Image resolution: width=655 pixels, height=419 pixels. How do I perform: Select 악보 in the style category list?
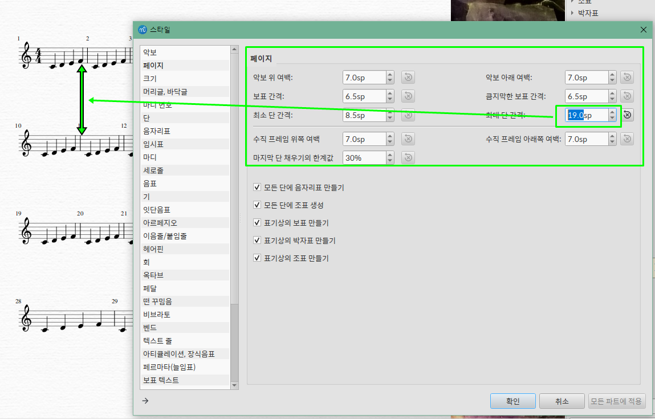185,52
